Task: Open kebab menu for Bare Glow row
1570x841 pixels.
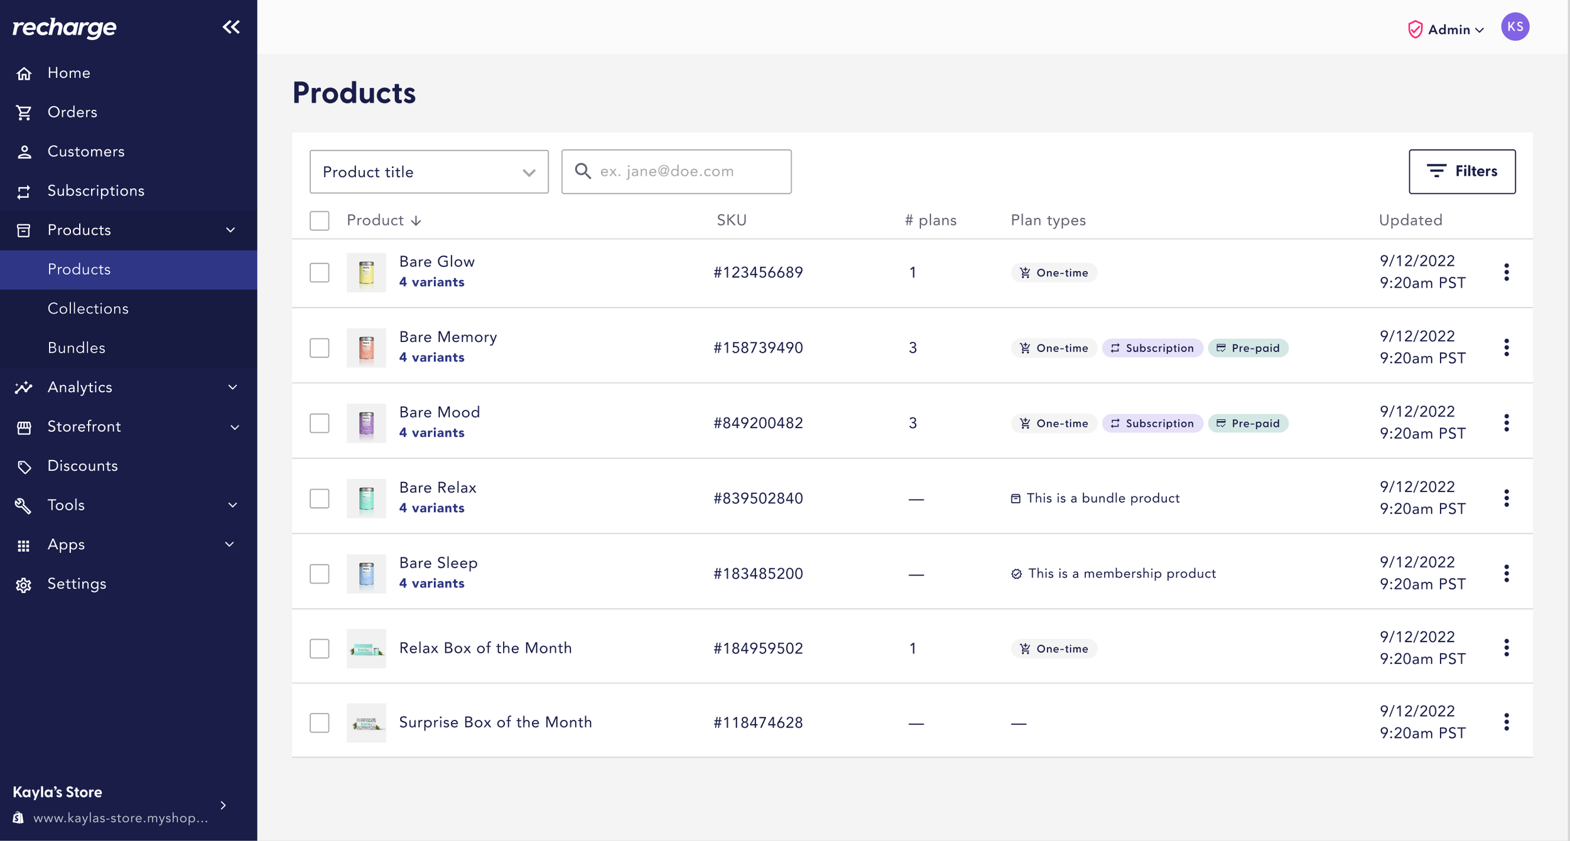Action: [1506, 272]
